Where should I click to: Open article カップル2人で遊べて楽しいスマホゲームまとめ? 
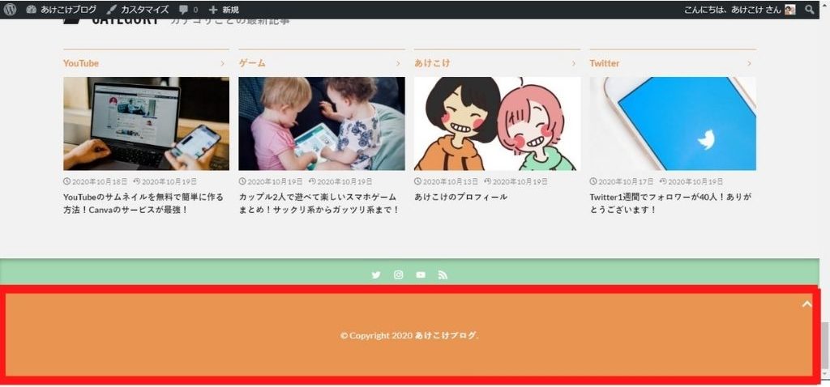[x=319, y=203]
